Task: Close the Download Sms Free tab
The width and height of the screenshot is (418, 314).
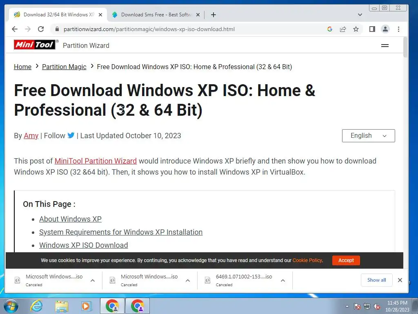Action: coord(198,15)
